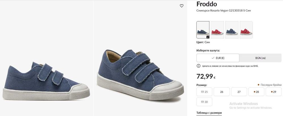Open the Таблица с размери size chart
283x116 pixels.
[209, 113]
